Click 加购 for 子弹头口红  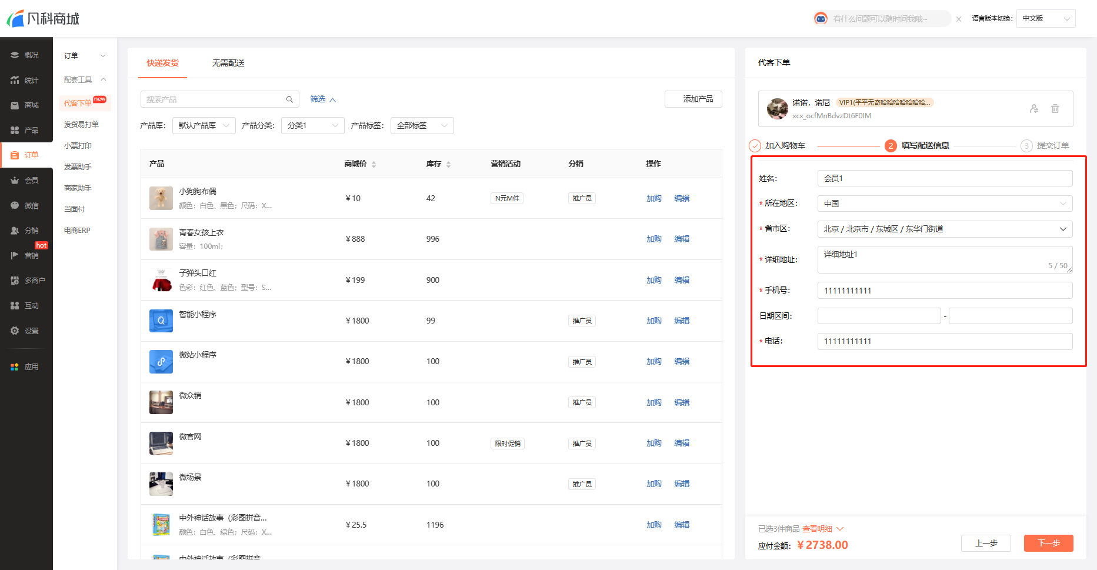pos(654,280)
